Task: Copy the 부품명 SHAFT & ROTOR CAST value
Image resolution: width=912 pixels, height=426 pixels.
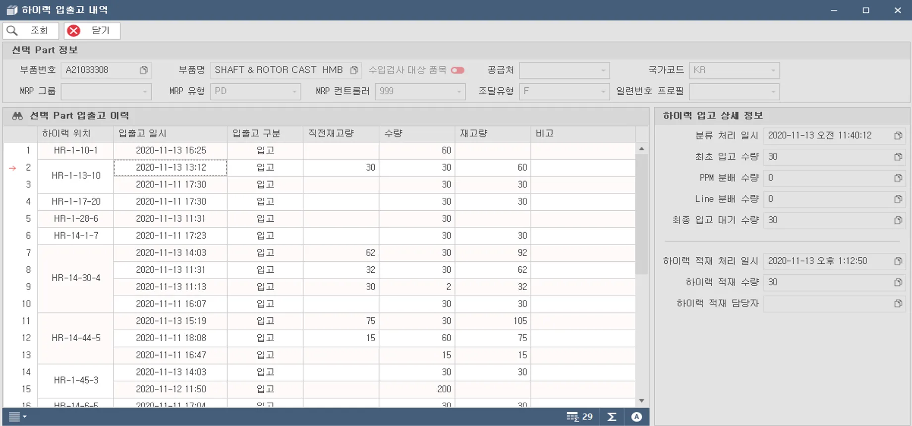Action: (x=354, y=70)
